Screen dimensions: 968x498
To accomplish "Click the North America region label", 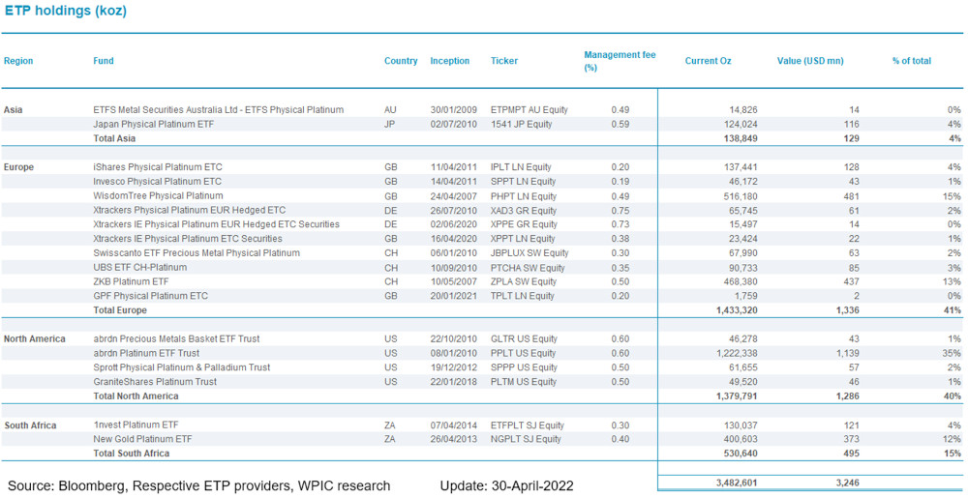I will click(x=35, y=339).
